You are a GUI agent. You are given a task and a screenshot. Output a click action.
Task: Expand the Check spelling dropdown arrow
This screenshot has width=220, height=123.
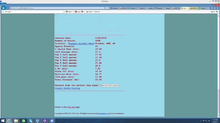(x=93, y=12)
